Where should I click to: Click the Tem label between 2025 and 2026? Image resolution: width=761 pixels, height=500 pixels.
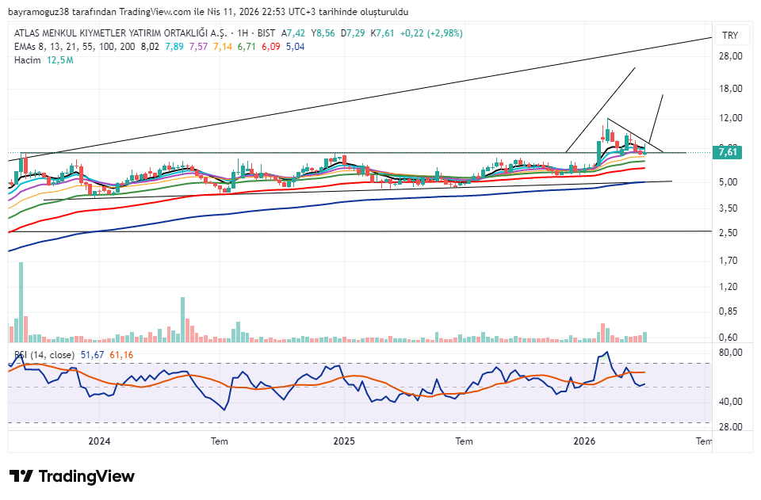464,441
